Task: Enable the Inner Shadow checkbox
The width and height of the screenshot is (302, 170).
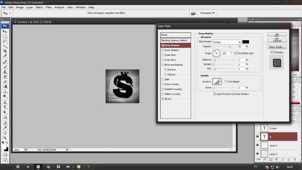Action: [163, 50]
